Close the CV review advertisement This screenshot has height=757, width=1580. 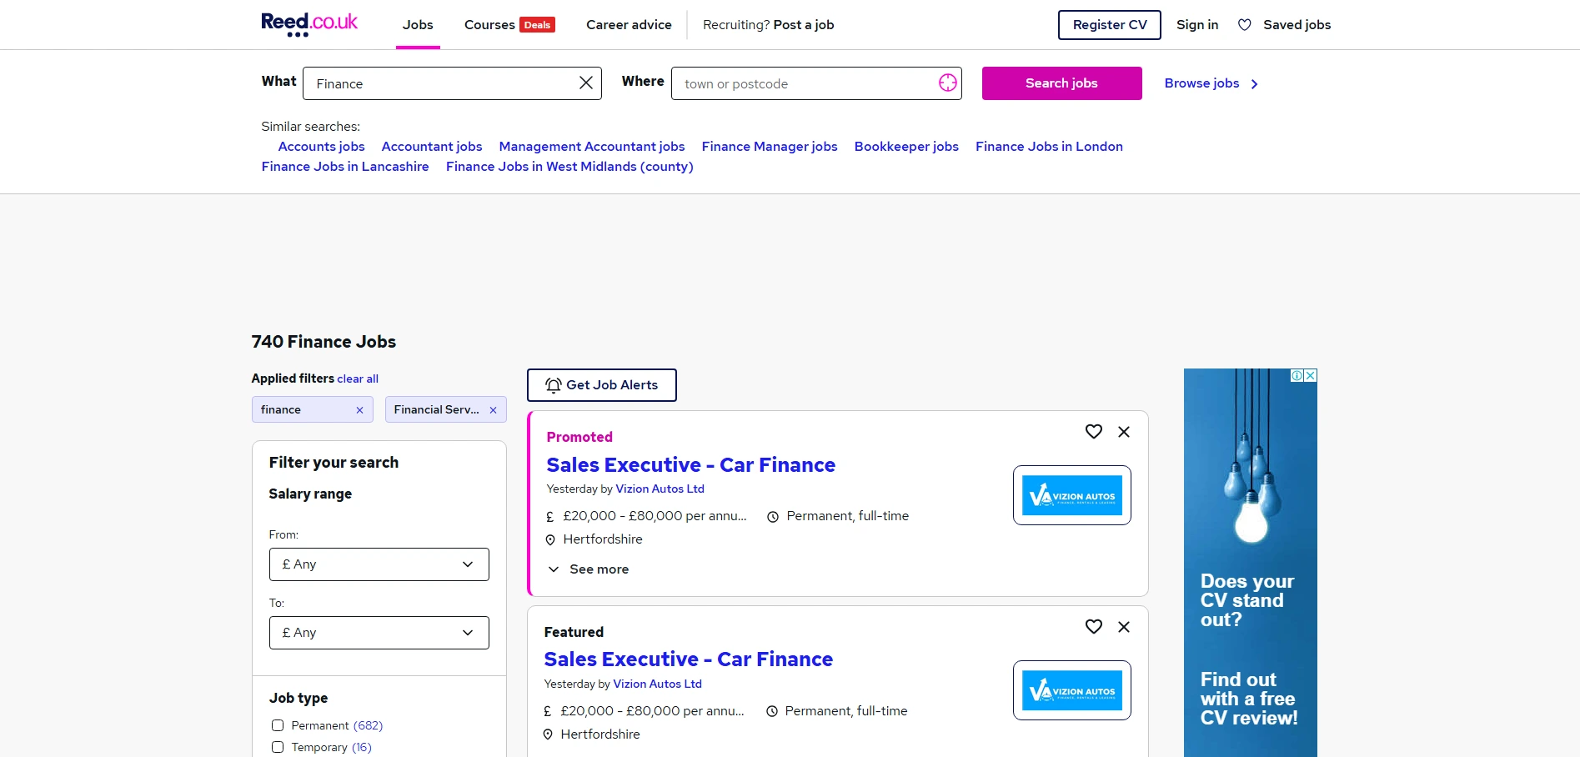(x=1307, y=377)
